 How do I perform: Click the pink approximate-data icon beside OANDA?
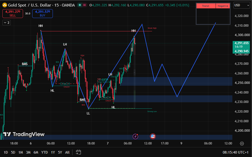click(84, 5)
